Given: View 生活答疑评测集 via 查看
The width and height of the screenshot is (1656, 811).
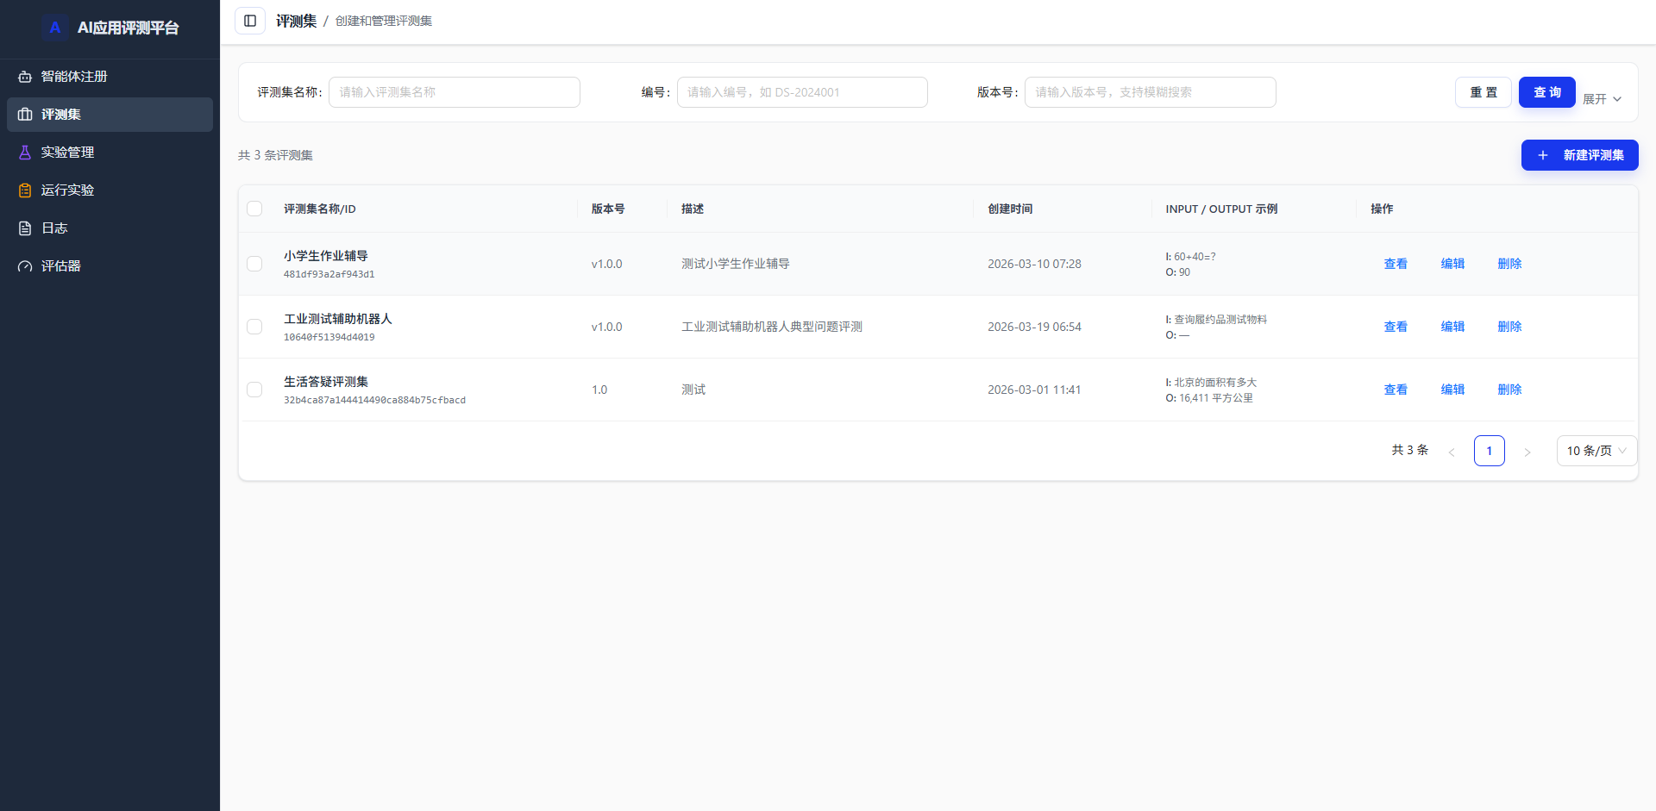Looking at the screenshot, I should point(1396,390).
